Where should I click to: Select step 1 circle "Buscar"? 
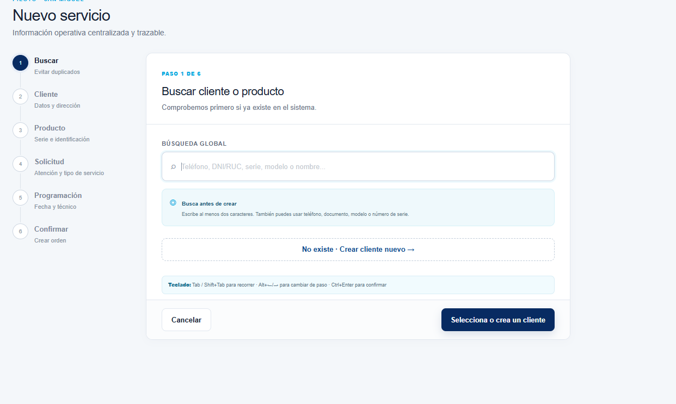[20, 63]
